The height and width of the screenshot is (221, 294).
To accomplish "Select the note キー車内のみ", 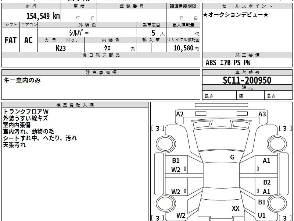I will [x=22, y=80].
